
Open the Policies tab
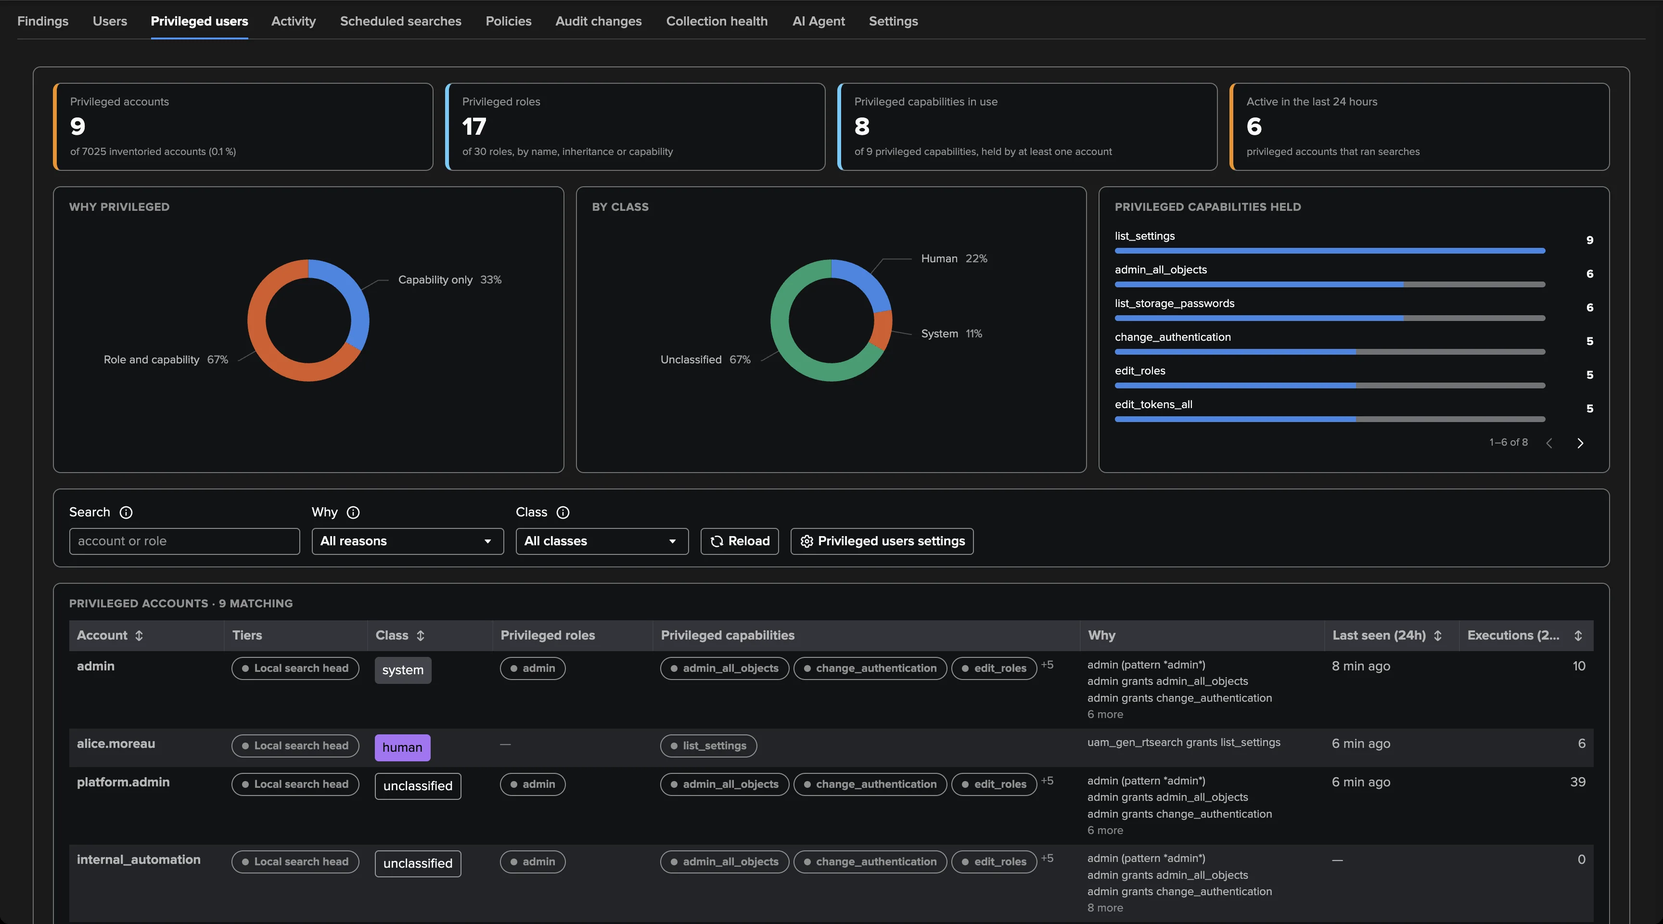509,21
